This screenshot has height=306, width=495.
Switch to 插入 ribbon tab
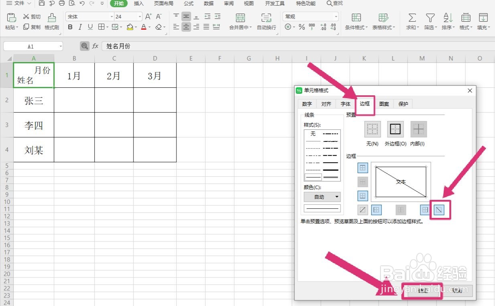coord(139,3)
